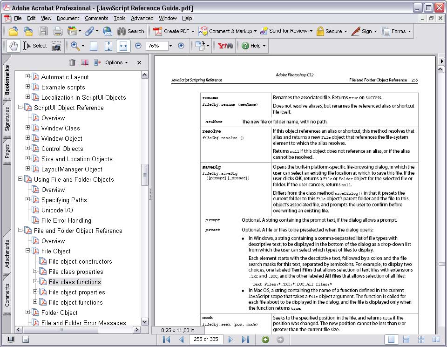Delete the bookmark with the trash icon
Screen dimensions: 447x347
pyautogui.click(x=73, y=62)
